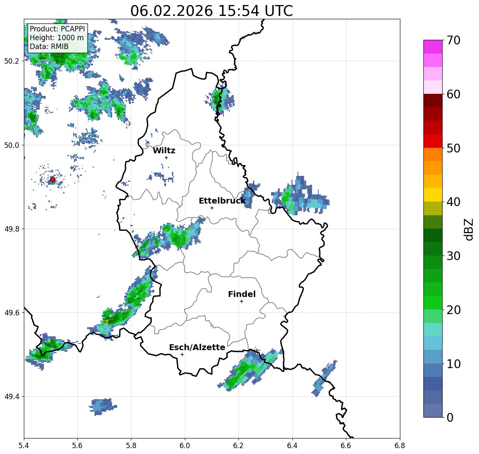Click the Wiltz city label
The image size is (479, 454).
(x=164, y=150)
